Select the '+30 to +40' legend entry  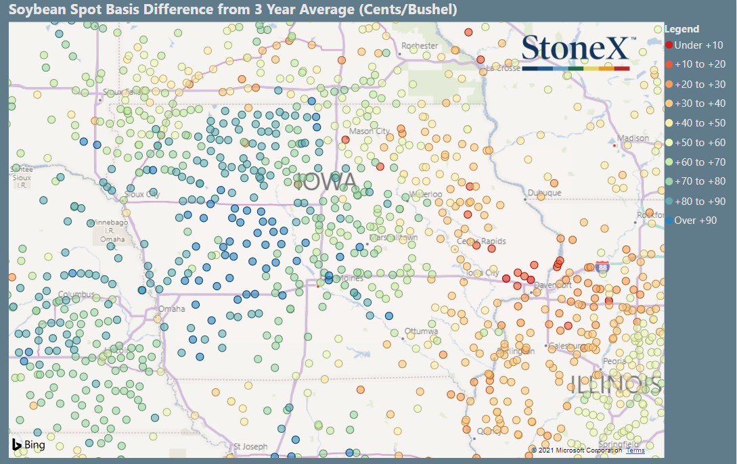(696, 103)
